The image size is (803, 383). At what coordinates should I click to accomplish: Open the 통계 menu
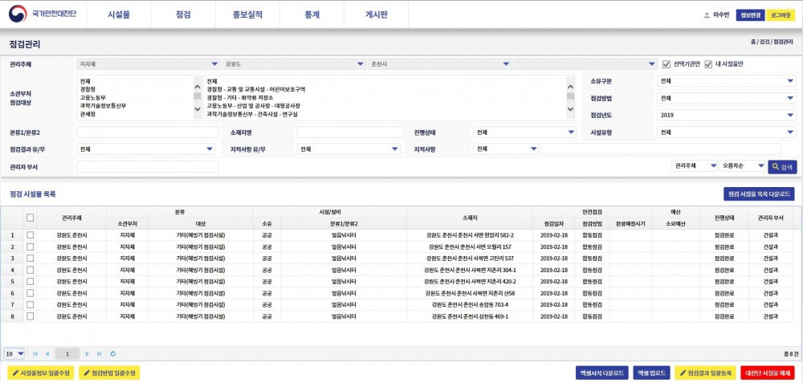click(x=312, y=14)
